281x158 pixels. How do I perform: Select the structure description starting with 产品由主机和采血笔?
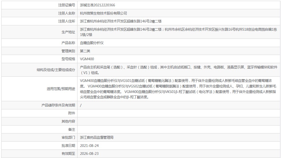[179, 70]
